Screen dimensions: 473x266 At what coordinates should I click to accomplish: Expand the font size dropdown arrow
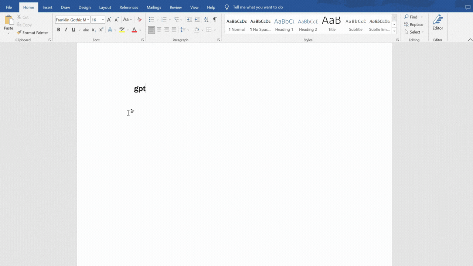point(103,20)
